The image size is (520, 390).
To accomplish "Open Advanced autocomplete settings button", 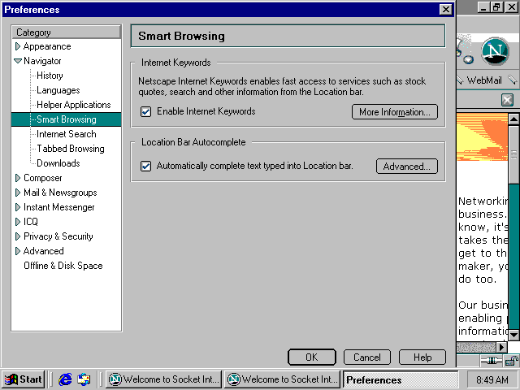I will (x=407, y=166).
